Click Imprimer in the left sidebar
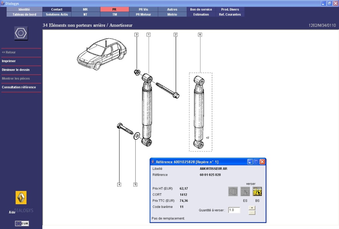Viewport: 339px width, 229px height. click(9, 61)
